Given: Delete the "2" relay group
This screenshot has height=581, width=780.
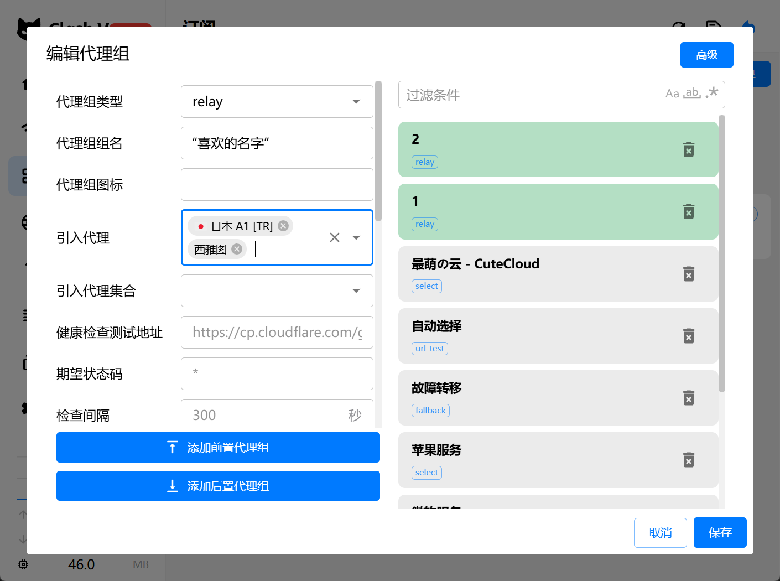Looking at the screenshot, I should tap(689, 149).
